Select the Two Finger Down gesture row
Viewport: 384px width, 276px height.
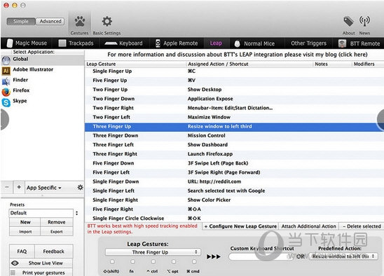tap(234, 99)
